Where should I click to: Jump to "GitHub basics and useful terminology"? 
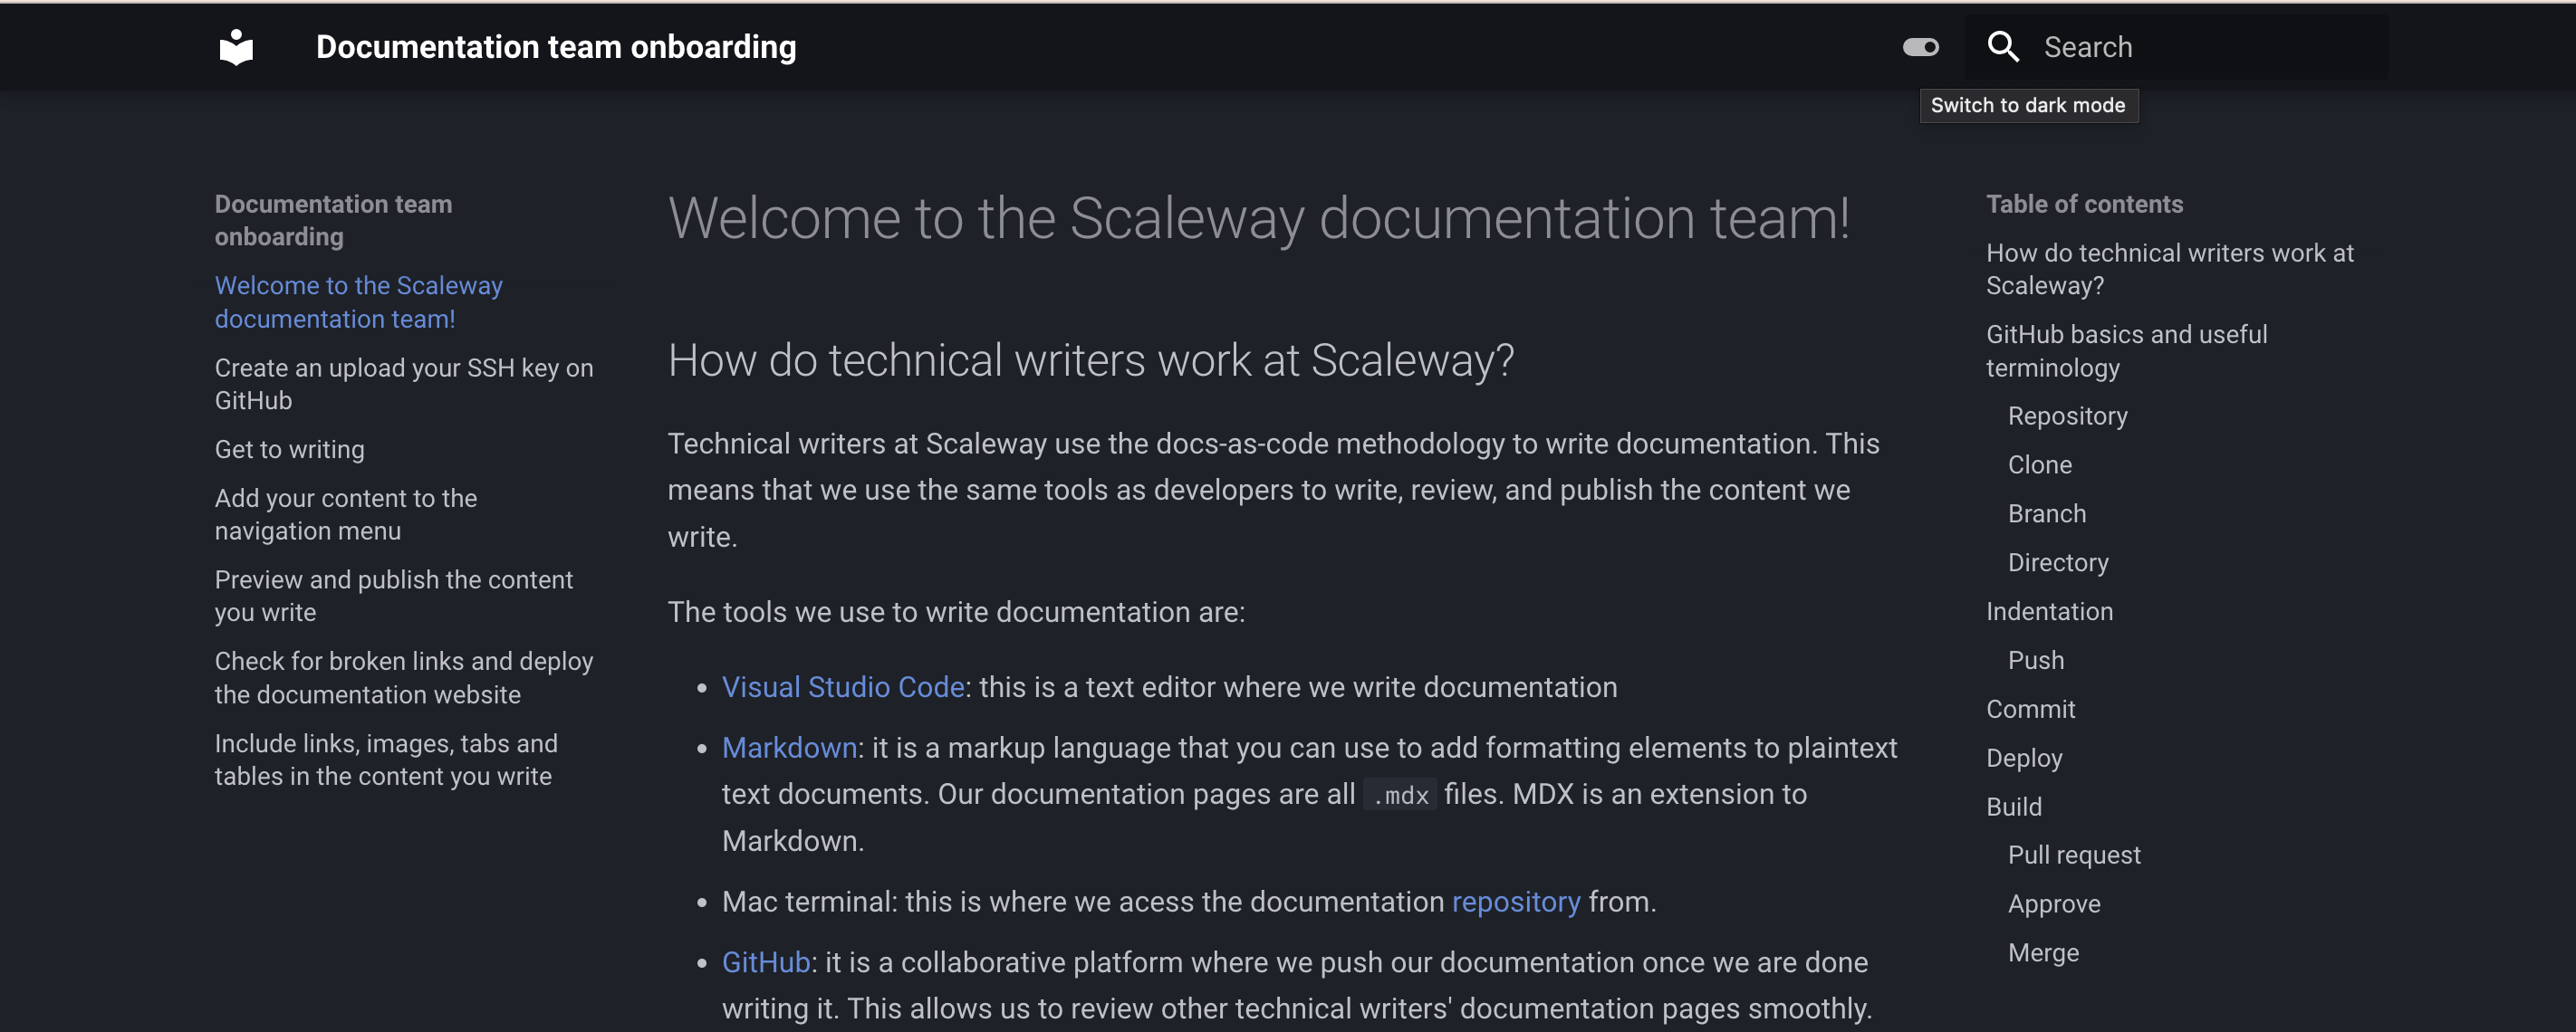coord(2126,350)
